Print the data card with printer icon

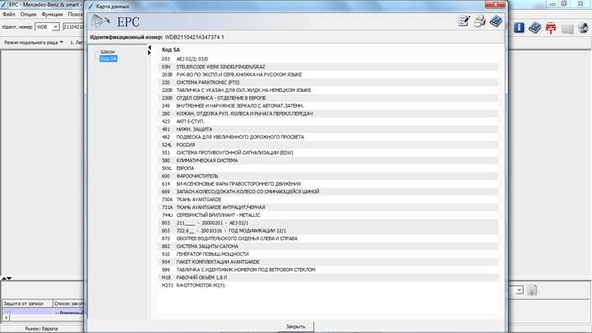[479, 23]
